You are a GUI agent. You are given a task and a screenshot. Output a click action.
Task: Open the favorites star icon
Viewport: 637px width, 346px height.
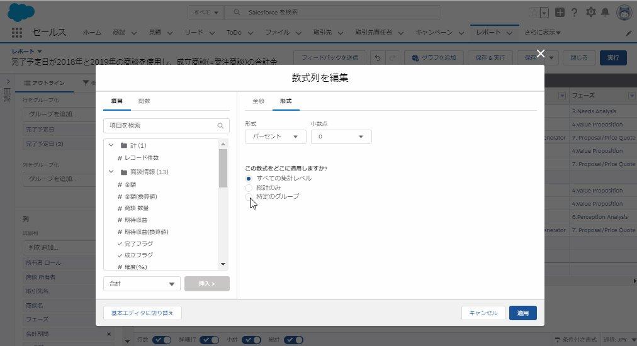(x=534, y=13)
